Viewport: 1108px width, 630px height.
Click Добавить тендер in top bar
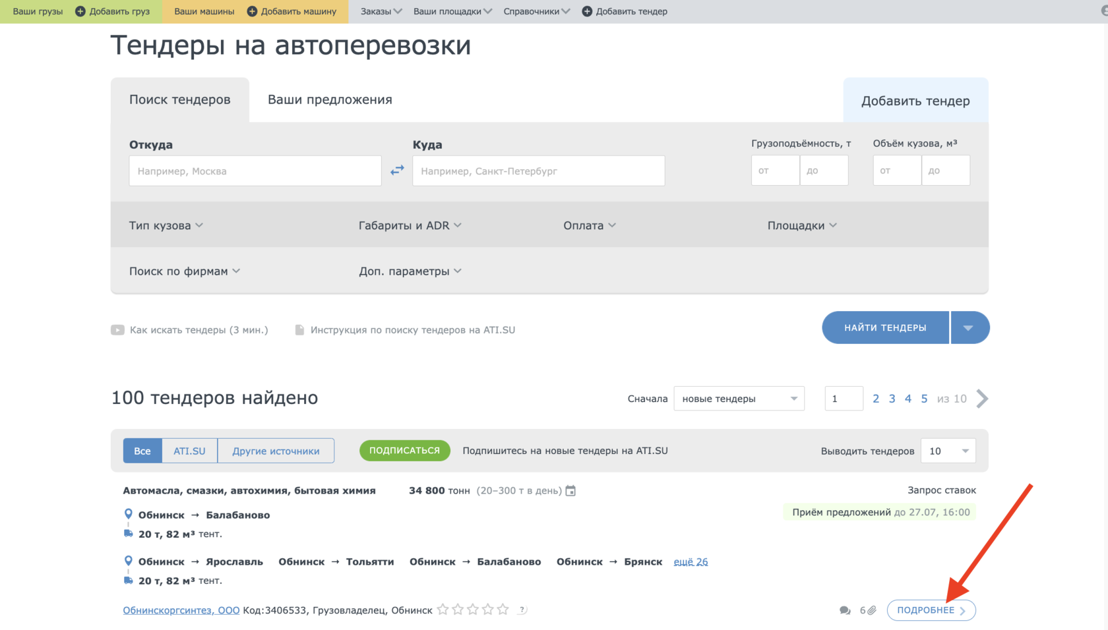click(x=632, y=11)
